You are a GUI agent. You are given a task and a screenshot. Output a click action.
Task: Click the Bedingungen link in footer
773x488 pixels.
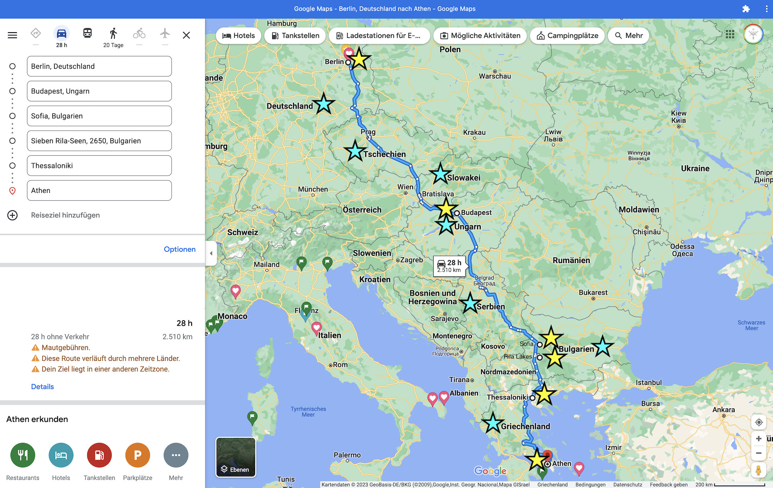pyautogui.click(x=590, y=484)
